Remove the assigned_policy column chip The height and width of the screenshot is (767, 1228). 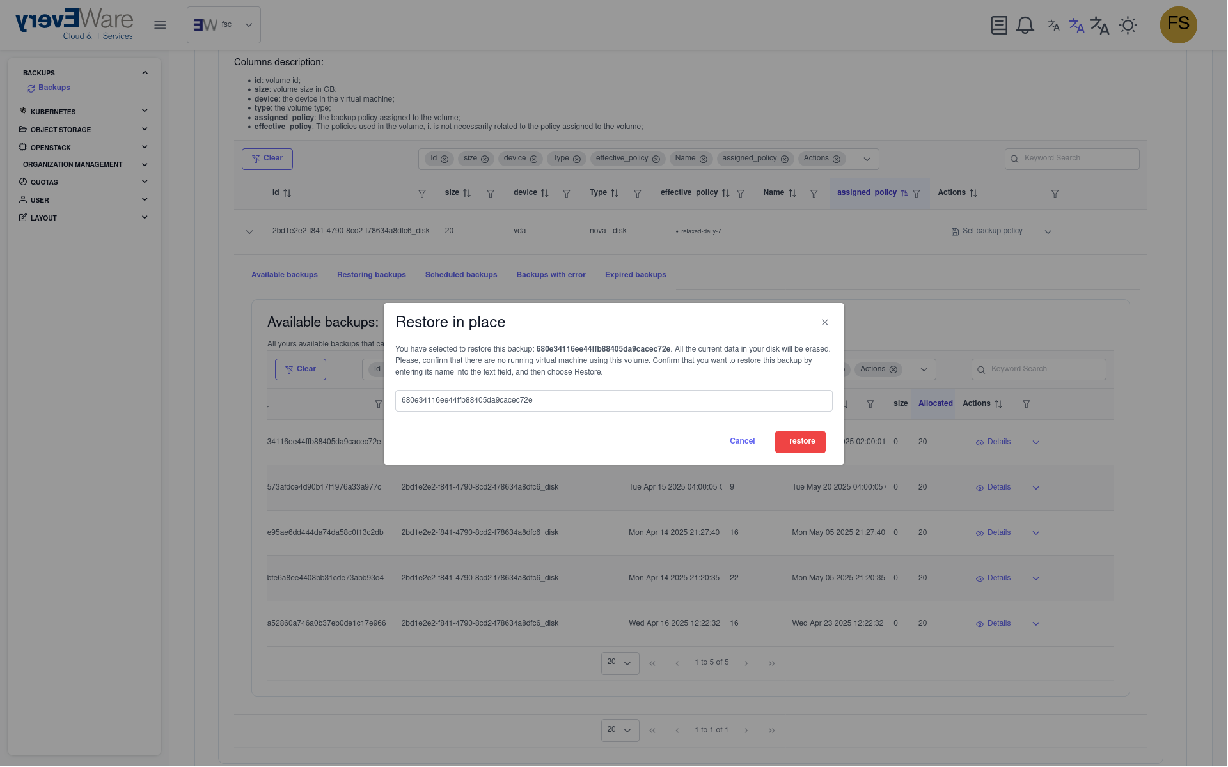point(785,159)
